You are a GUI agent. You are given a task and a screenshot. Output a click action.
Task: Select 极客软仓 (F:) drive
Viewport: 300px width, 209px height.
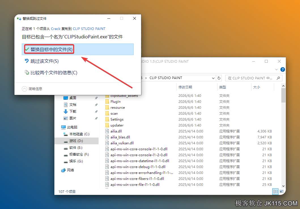(x=79, y=154)
